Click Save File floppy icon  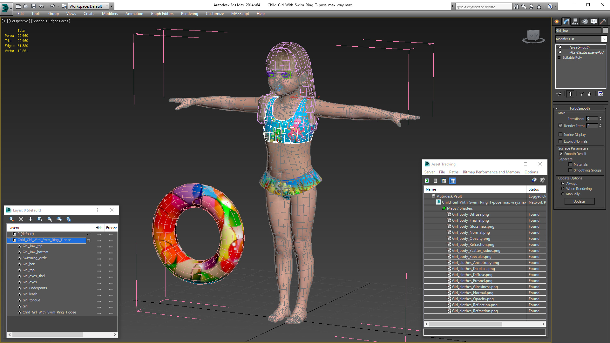[33, 6]
